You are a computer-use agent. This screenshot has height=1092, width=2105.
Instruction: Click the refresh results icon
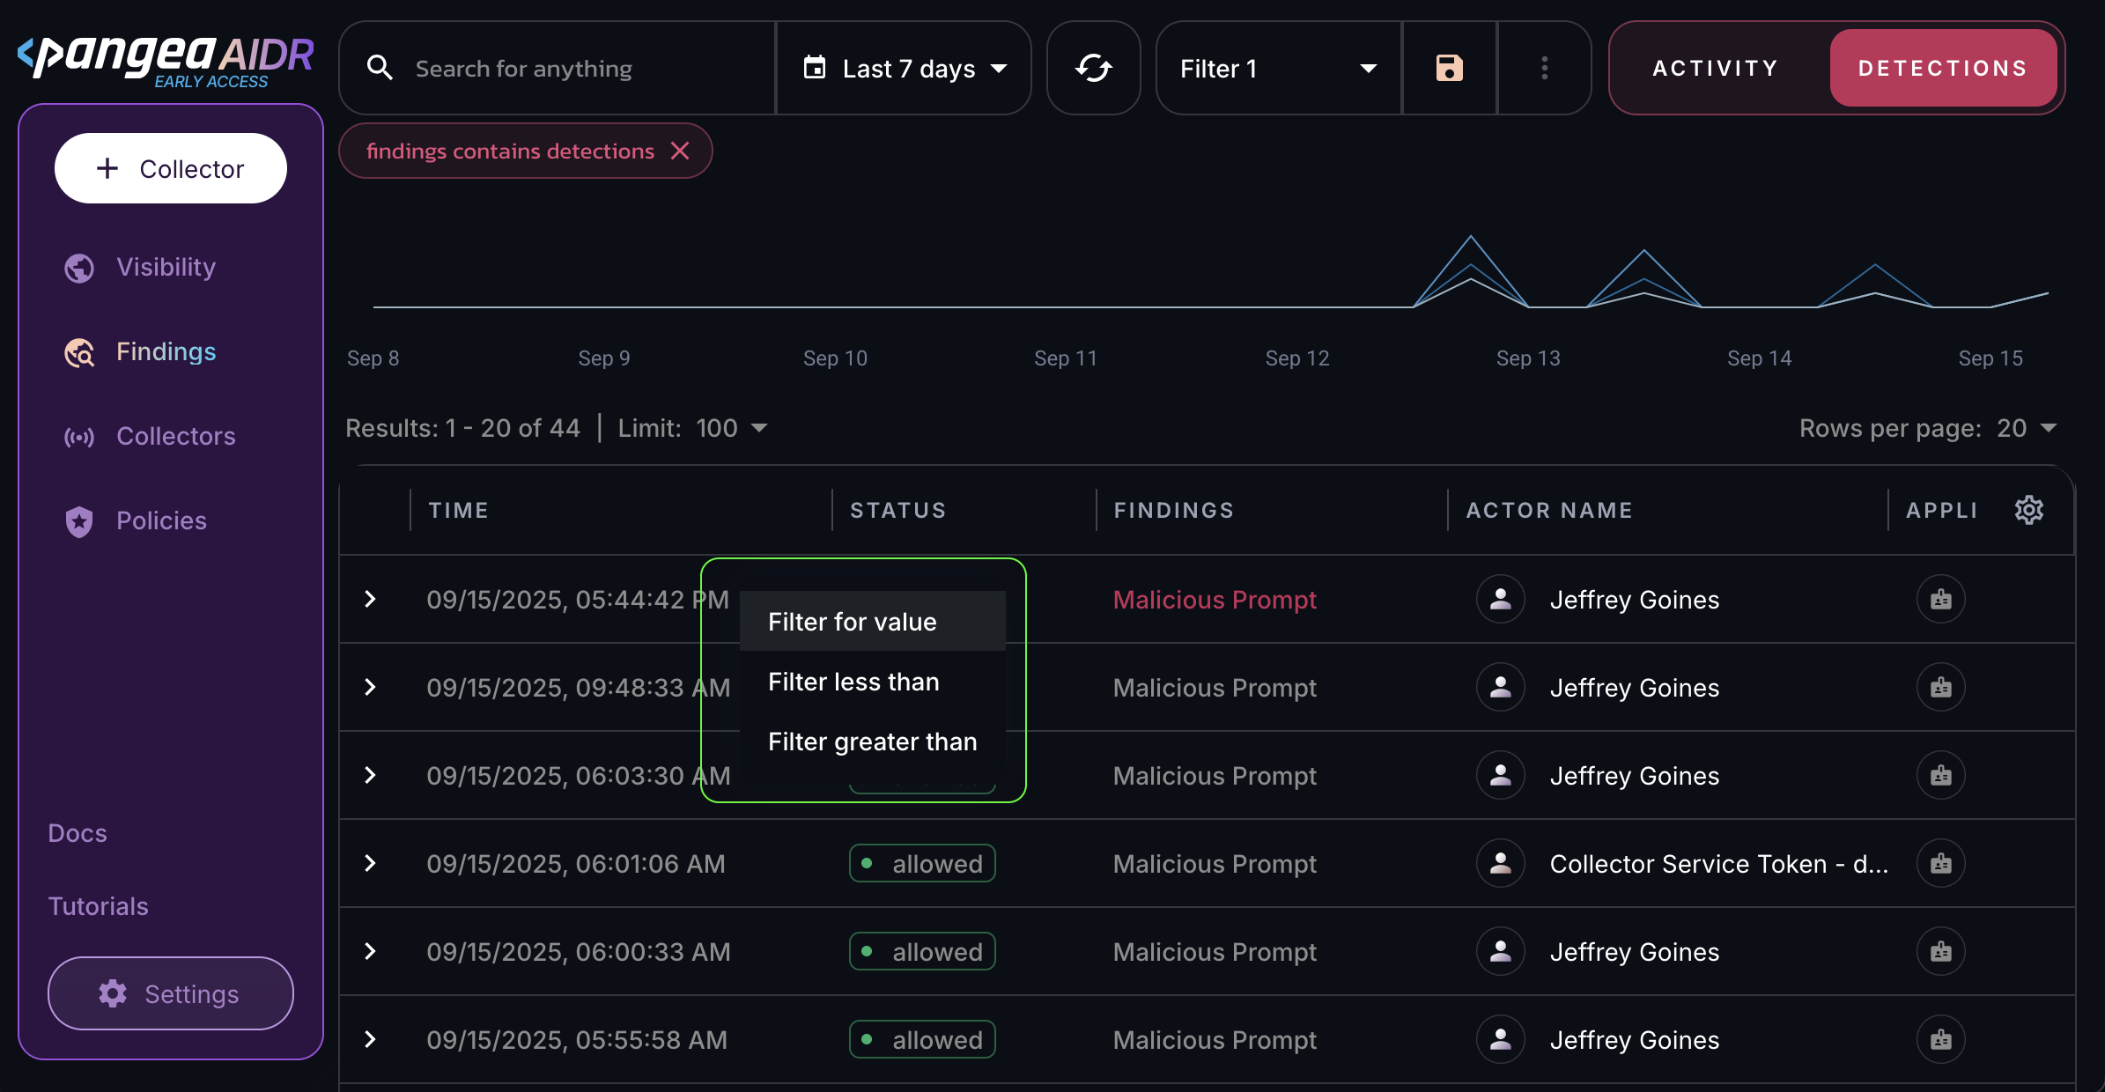(1093, 68)
